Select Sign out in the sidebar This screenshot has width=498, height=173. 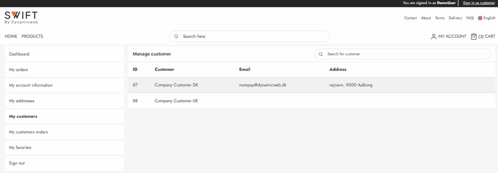(17, 163)
